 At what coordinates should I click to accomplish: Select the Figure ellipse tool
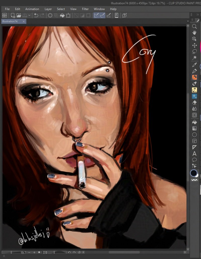[x=194, y=135]
